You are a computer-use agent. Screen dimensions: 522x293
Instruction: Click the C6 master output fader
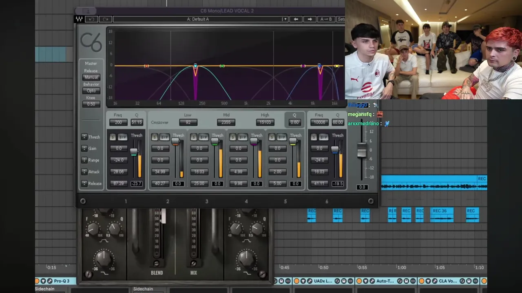pos(362,150)
